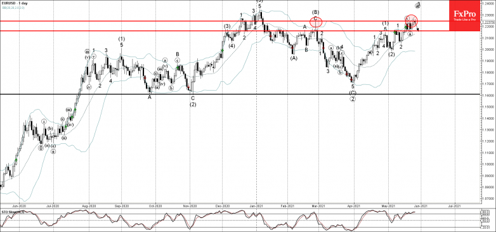Click the (C) wave label at April low
Screen dimensions: 496x232
pos(353,93)
